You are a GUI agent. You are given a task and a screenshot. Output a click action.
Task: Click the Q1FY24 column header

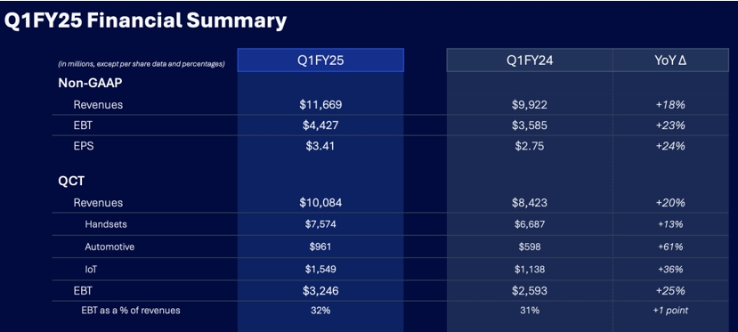[530, 61]
